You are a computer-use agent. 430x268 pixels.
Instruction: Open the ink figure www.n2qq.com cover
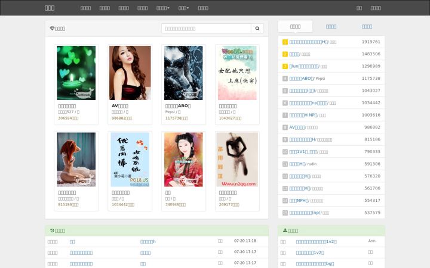tap(237, 160)
